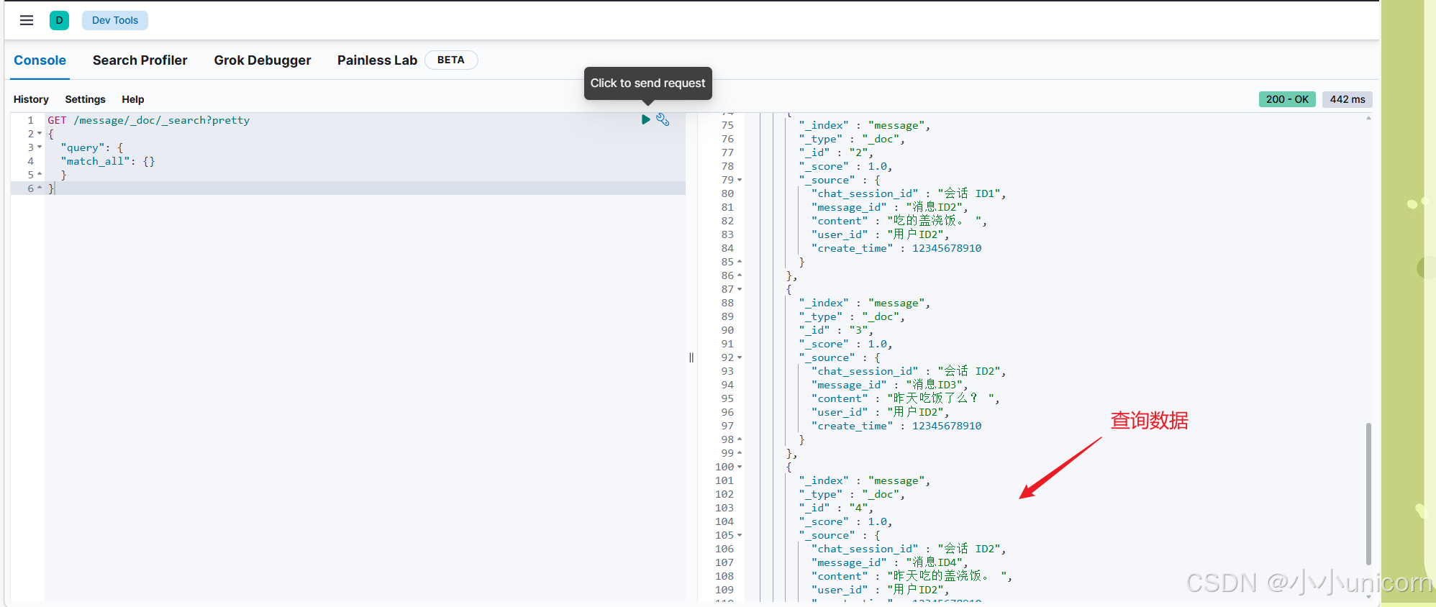Collapse _source fold at output line 92
Image resolution: width=1436 pixels, height=607 pixels.
pos(740,357)
